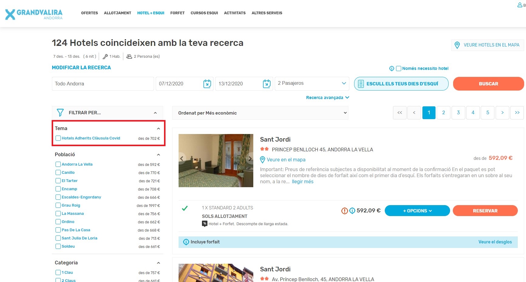The height and width of the screenshot is (282, 526).
Task: Show previous photo of Sant Jordi hotel
Action: tap(182, 158)
